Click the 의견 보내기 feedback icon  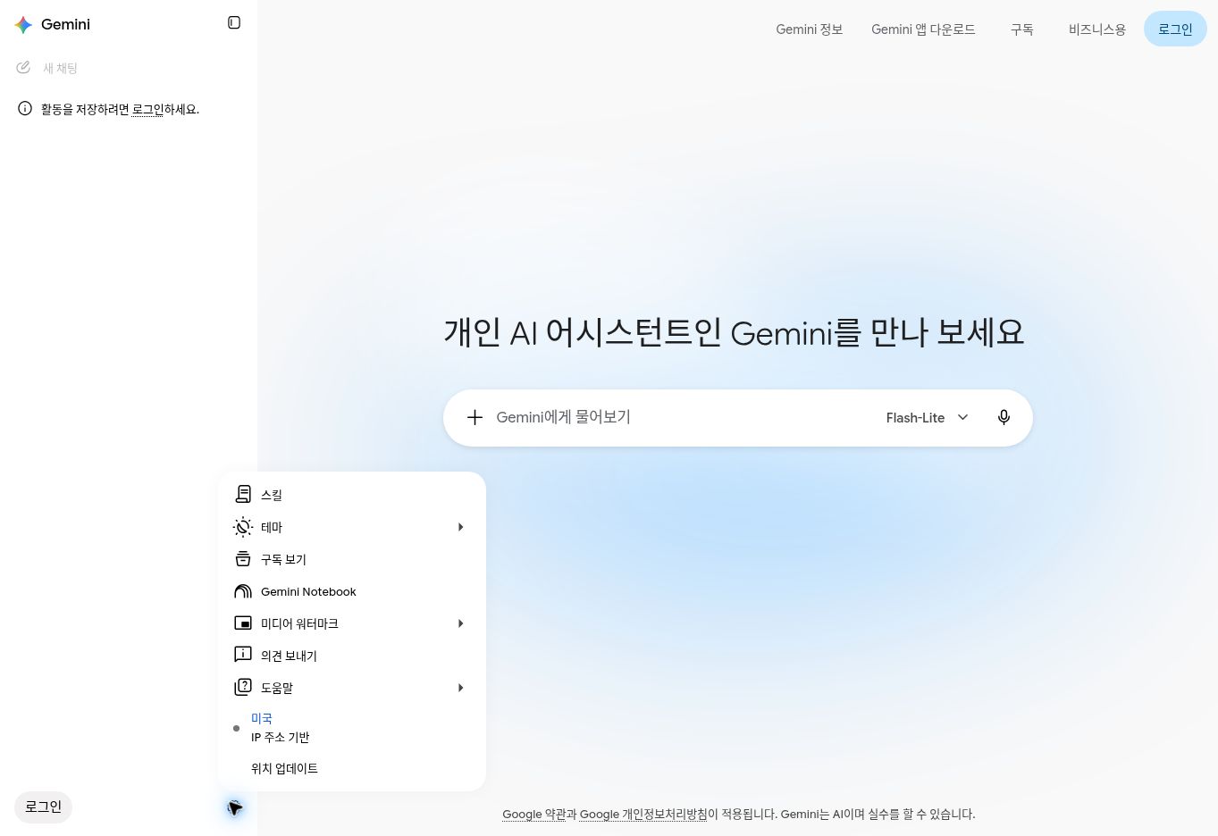[243, 655]
